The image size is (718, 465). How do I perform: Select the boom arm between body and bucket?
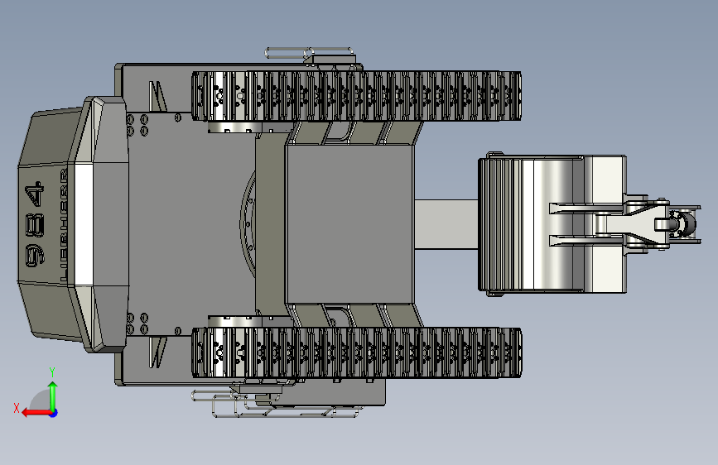click(446, 224)
